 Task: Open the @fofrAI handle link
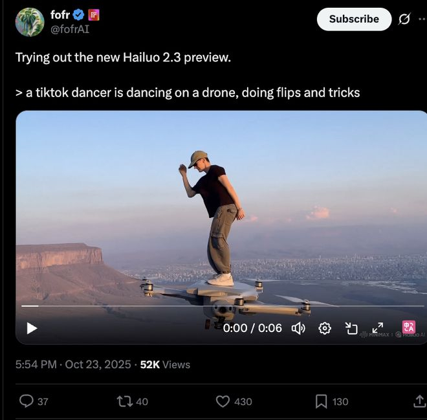click(x=70, y=28)
